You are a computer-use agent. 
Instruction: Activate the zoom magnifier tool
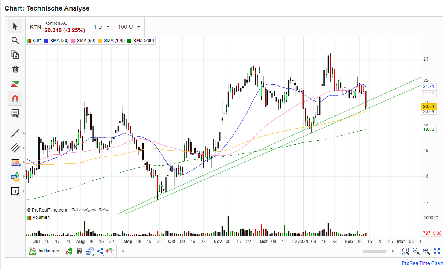pyautogui.click(x=15, y=40)
